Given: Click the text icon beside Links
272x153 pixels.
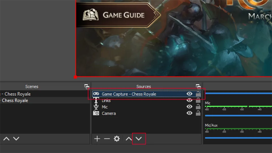Looking at the screenshot, I should tap(96, 100).
